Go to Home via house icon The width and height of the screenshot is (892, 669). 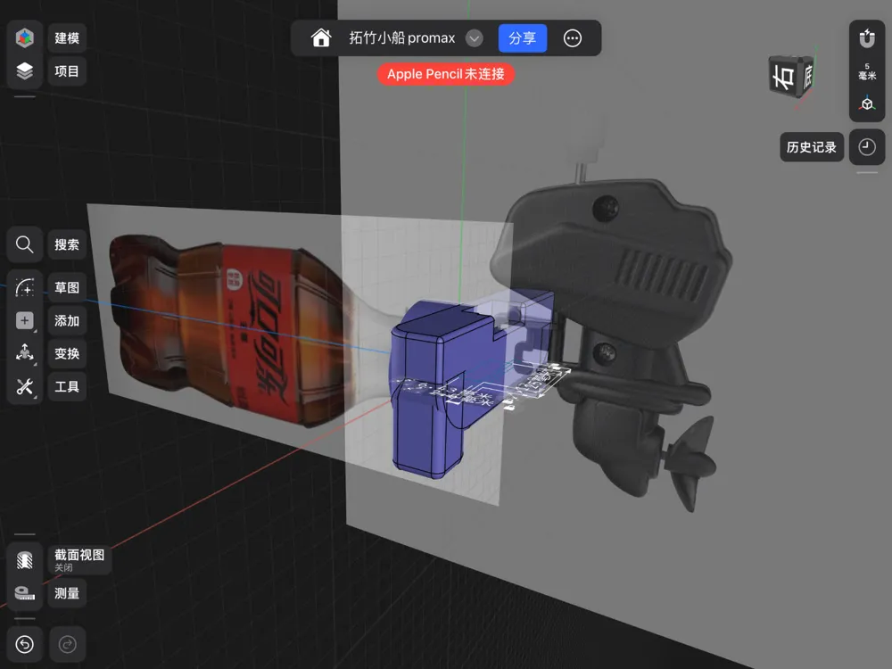pyautogui.click(x=321, y=38)
